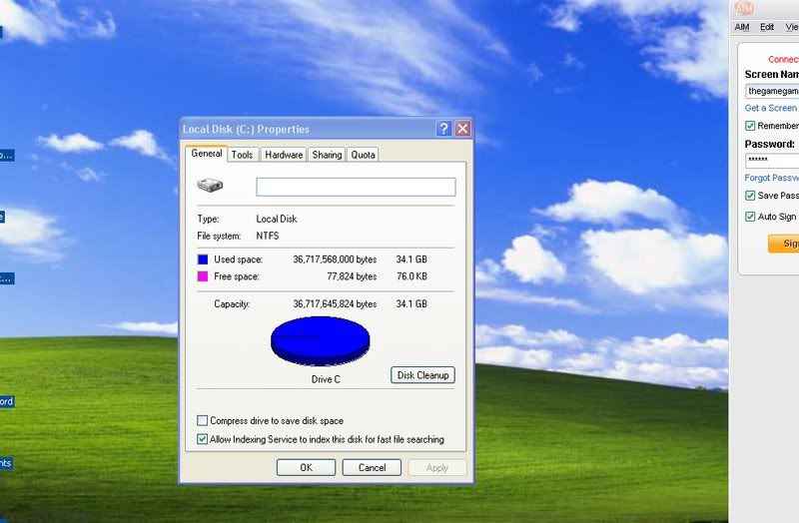This screenshot has width=799, height=523.
Task: Click the grayed Apply button
Action: tap(437, 467)
